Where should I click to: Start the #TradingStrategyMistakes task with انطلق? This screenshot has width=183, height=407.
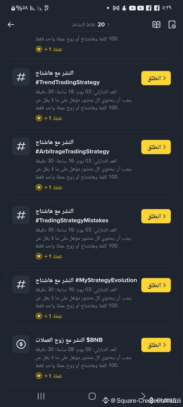tap(156, 216)
